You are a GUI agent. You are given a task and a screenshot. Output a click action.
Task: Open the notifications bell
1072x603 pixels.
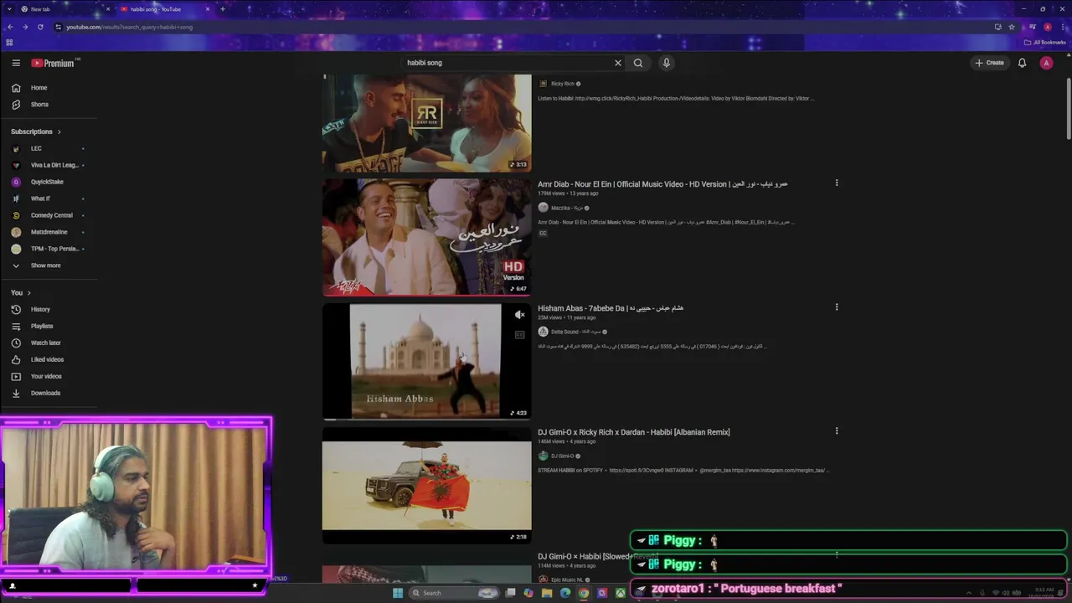[1022, 63]
